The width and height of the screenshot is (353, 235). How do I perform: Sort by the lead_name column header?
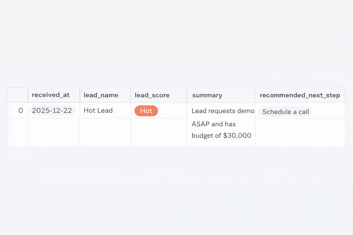click(x=101, y=95)
